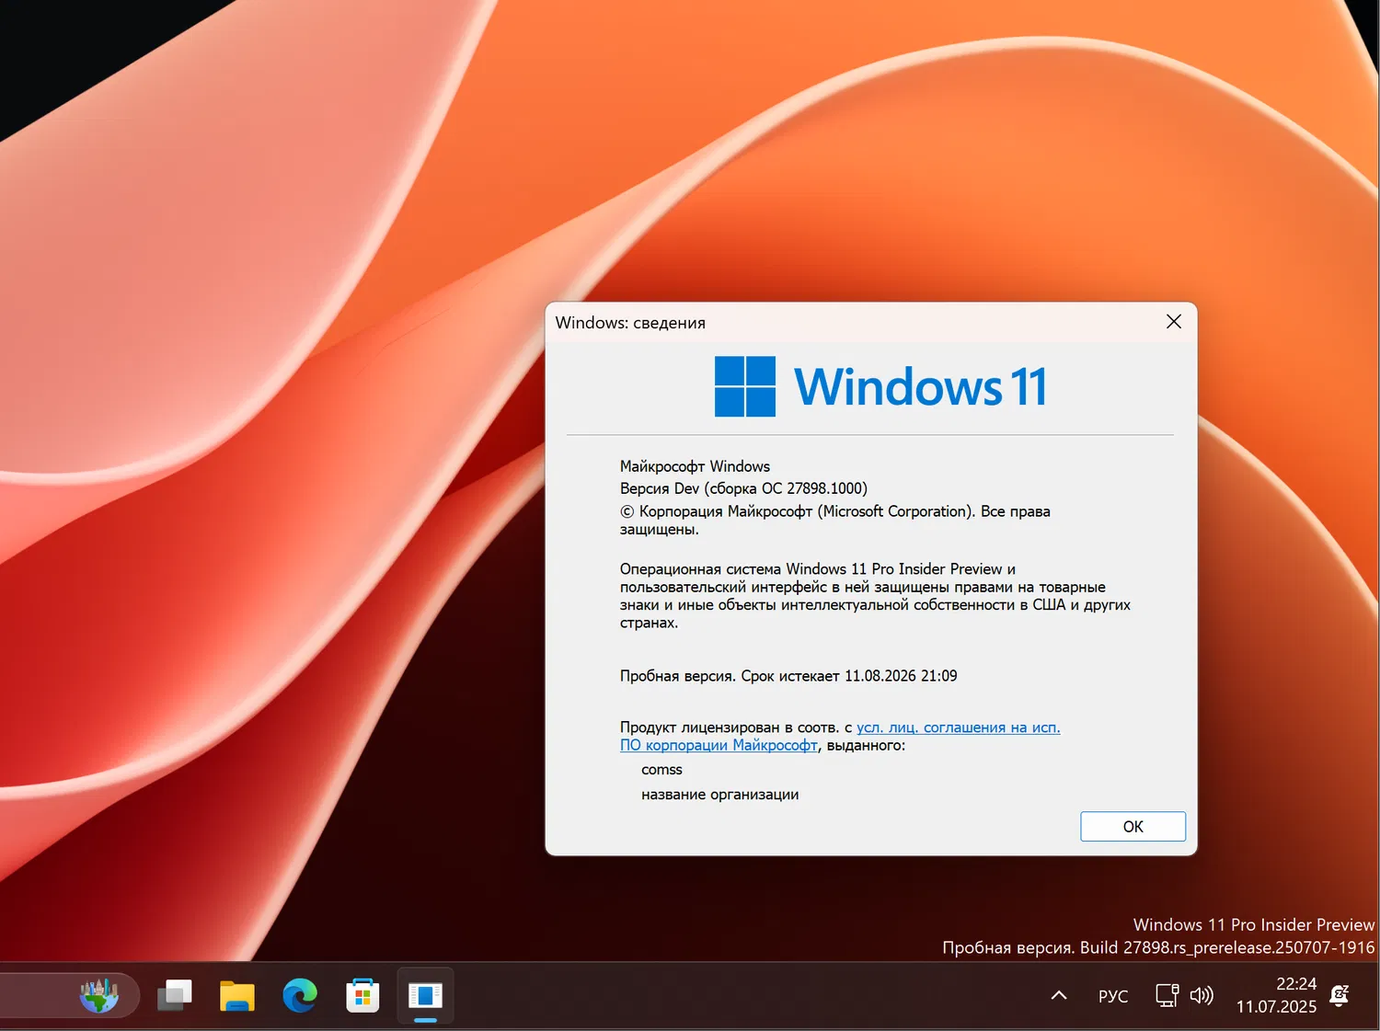This screenshot has width=1380, height=1031.
Task: Launch File Explorer from the taskbar
Action: (237, 995)
